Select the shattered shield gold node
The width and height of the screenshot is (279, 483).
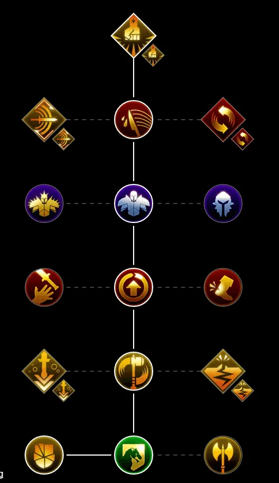[44, 455]
